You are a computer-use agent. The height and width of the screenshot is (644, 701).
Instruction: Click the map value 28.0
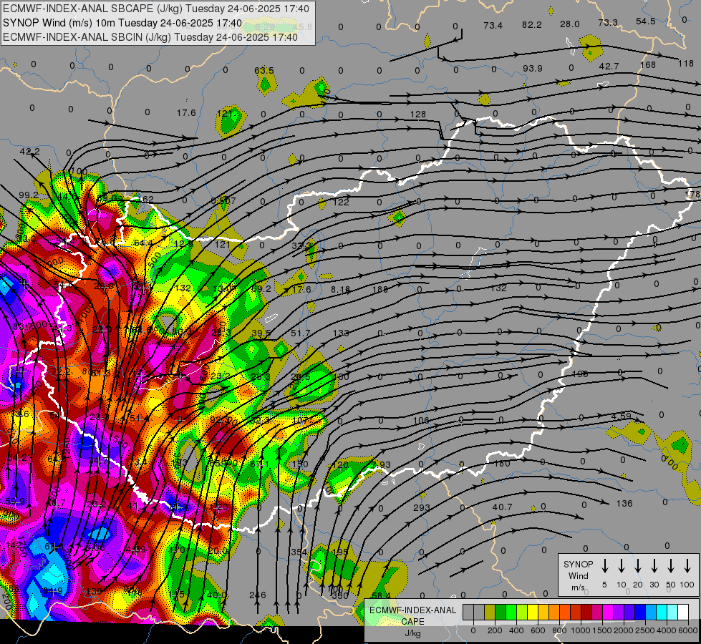(569, 24)
